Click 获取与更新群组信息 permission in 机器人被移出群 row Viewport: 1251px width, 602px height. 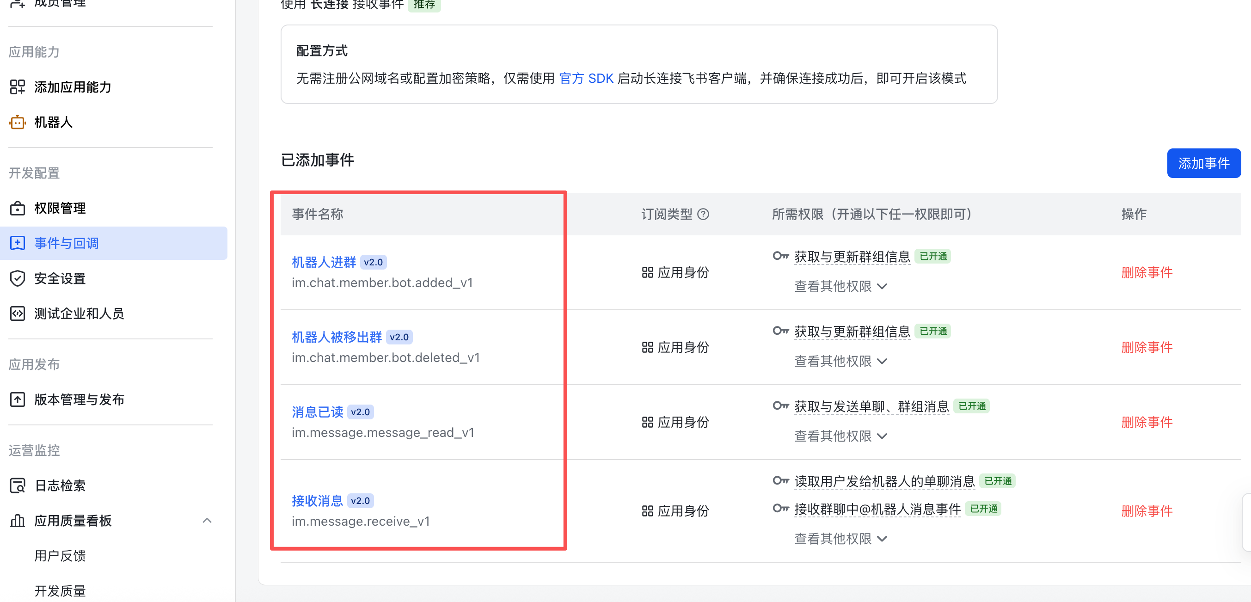(x=852, y=332)
